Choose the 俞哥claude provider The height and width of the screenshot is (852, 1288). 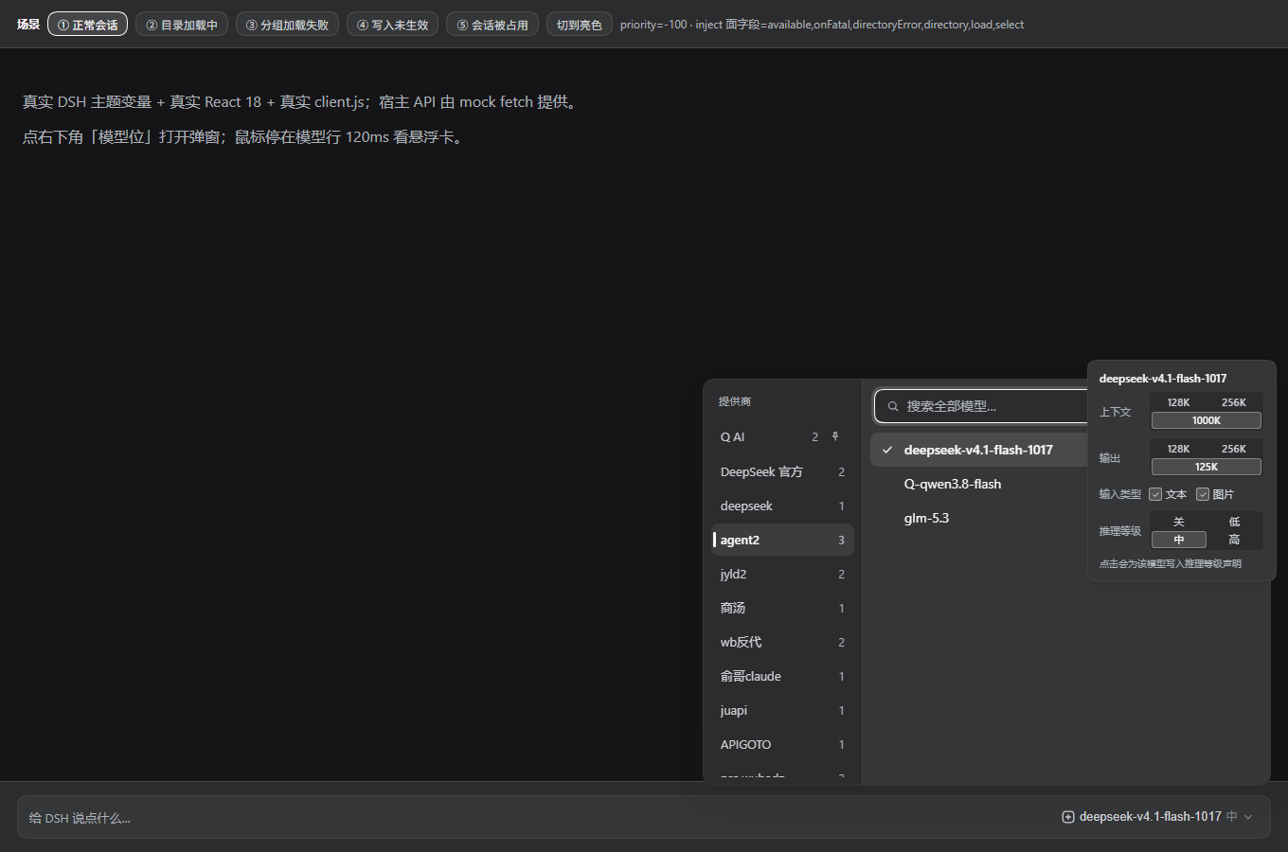coord(782,676)
